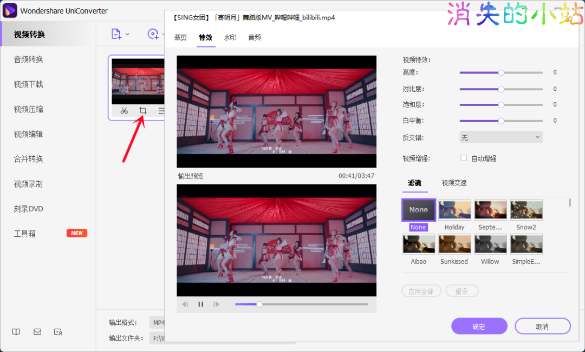The image size is (585, 352).
Task: Pause the video preview
Action: click(x=201, y=304)
